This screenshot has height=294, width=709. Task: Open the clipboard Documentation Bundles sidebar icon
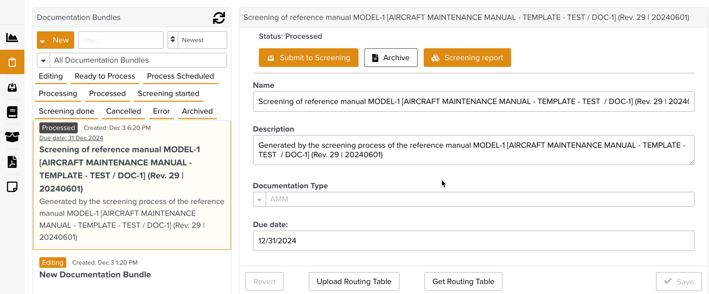12,62
